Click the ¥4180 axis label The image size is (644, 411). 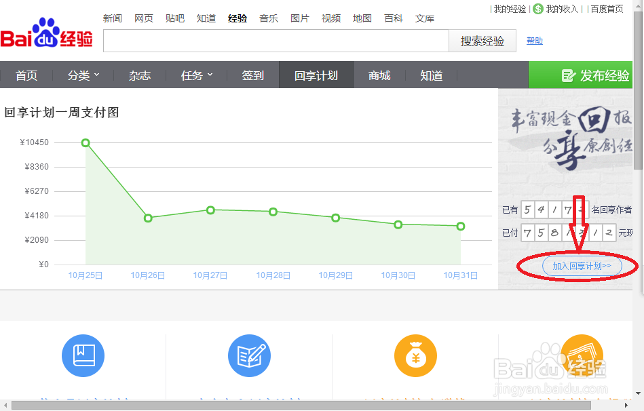point(37,216)
